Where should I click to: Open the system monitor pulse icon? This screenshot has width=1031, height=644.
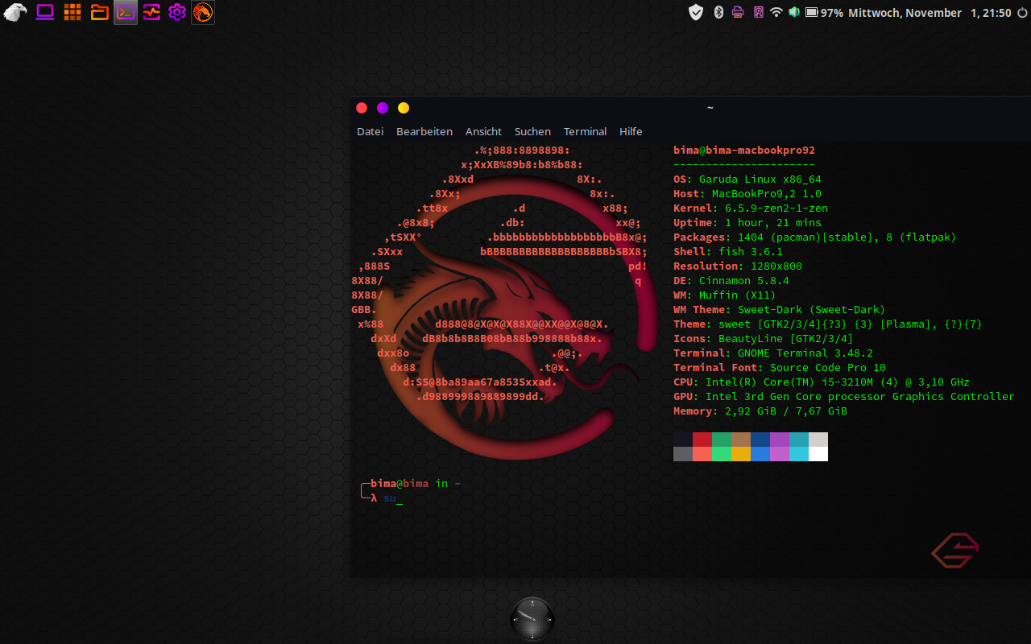pos(151,12)
